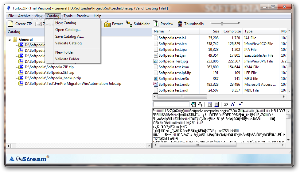Click the find text icon in preview pane
Image resolution: width=300 pixels, height=173 pixels.
(193, 104)
